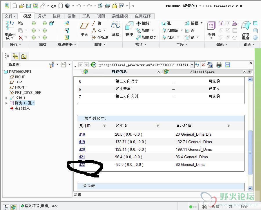Switch to the folder browser panel tab icon

pos(15,56)
